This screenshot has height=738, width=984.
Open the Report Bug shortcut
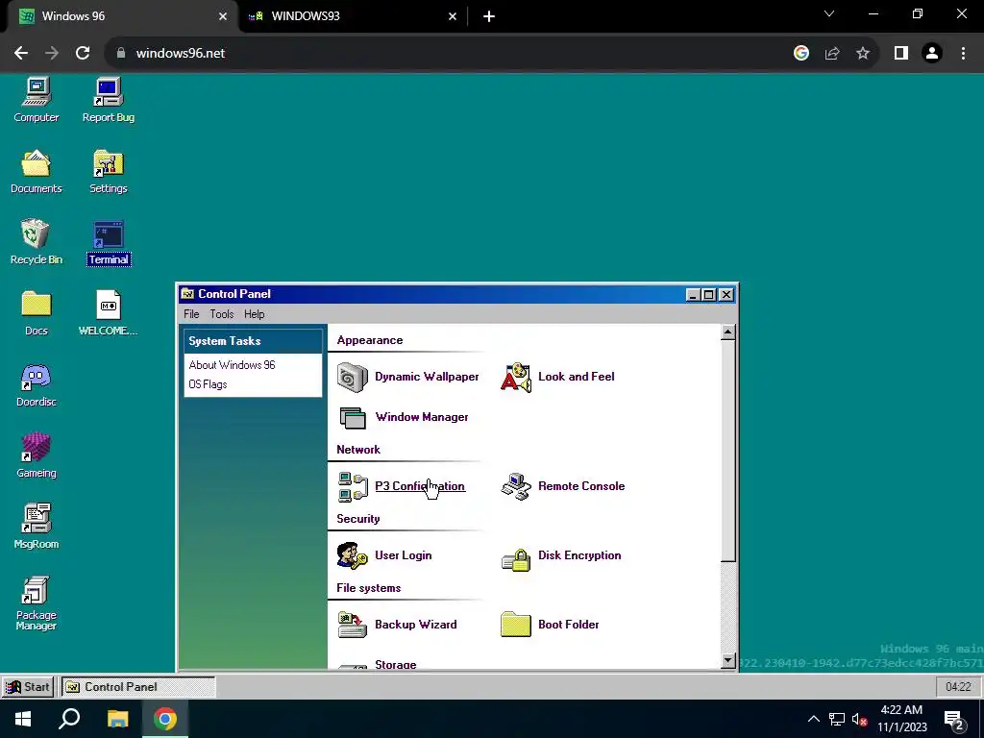pos(108,100)
